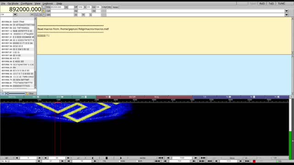Expand the CW mode dropdown
The height and width of the screenshot is (165, 294).
click(15, 14)
